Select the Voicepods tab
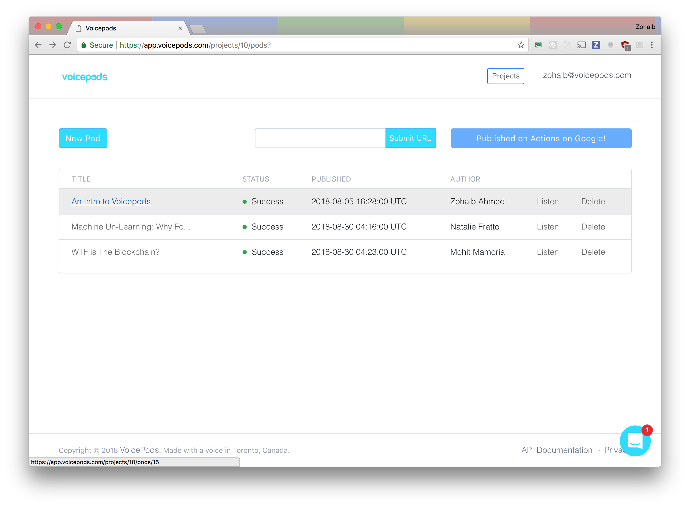 128,28
